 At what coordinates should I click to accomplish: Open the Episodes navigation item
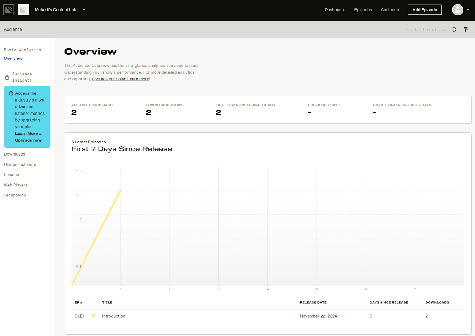point(363,10)
